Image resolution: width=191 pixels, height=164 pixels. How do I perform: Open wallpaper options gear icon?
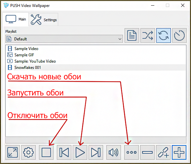[x=28, y=152]
